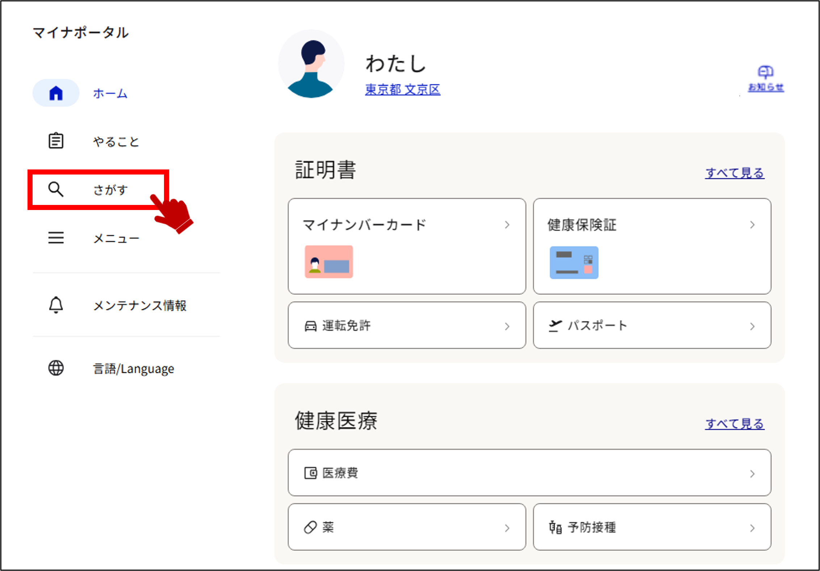Click the さがす magnifier icon
Screen dimensions: 820x571
[56, 189]
